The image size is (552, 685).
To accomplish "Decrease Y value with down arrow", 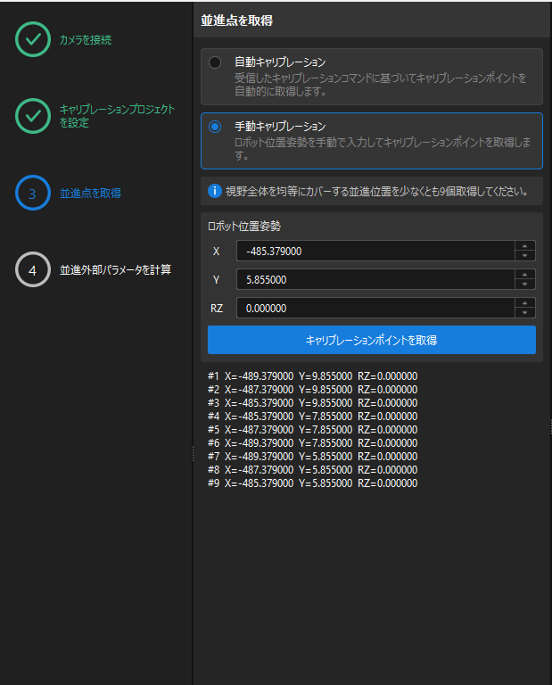I will 525,285.
